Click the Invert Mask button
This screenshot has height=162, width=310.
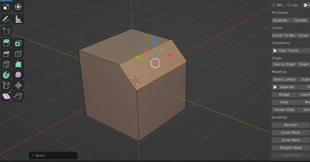(291, 132)
